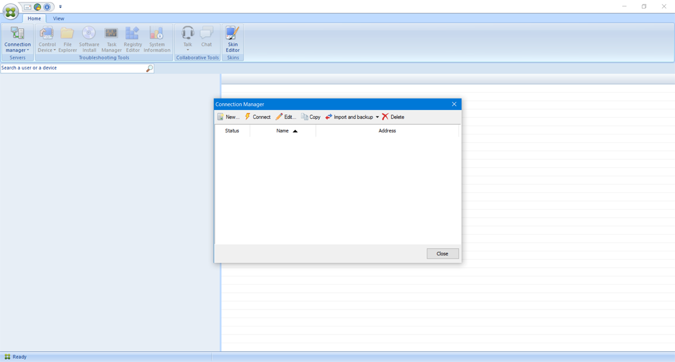Click Connect in Connection Manager toolbar
The height and width of the screenshot is (362, 675).
[x=257, y=117]
